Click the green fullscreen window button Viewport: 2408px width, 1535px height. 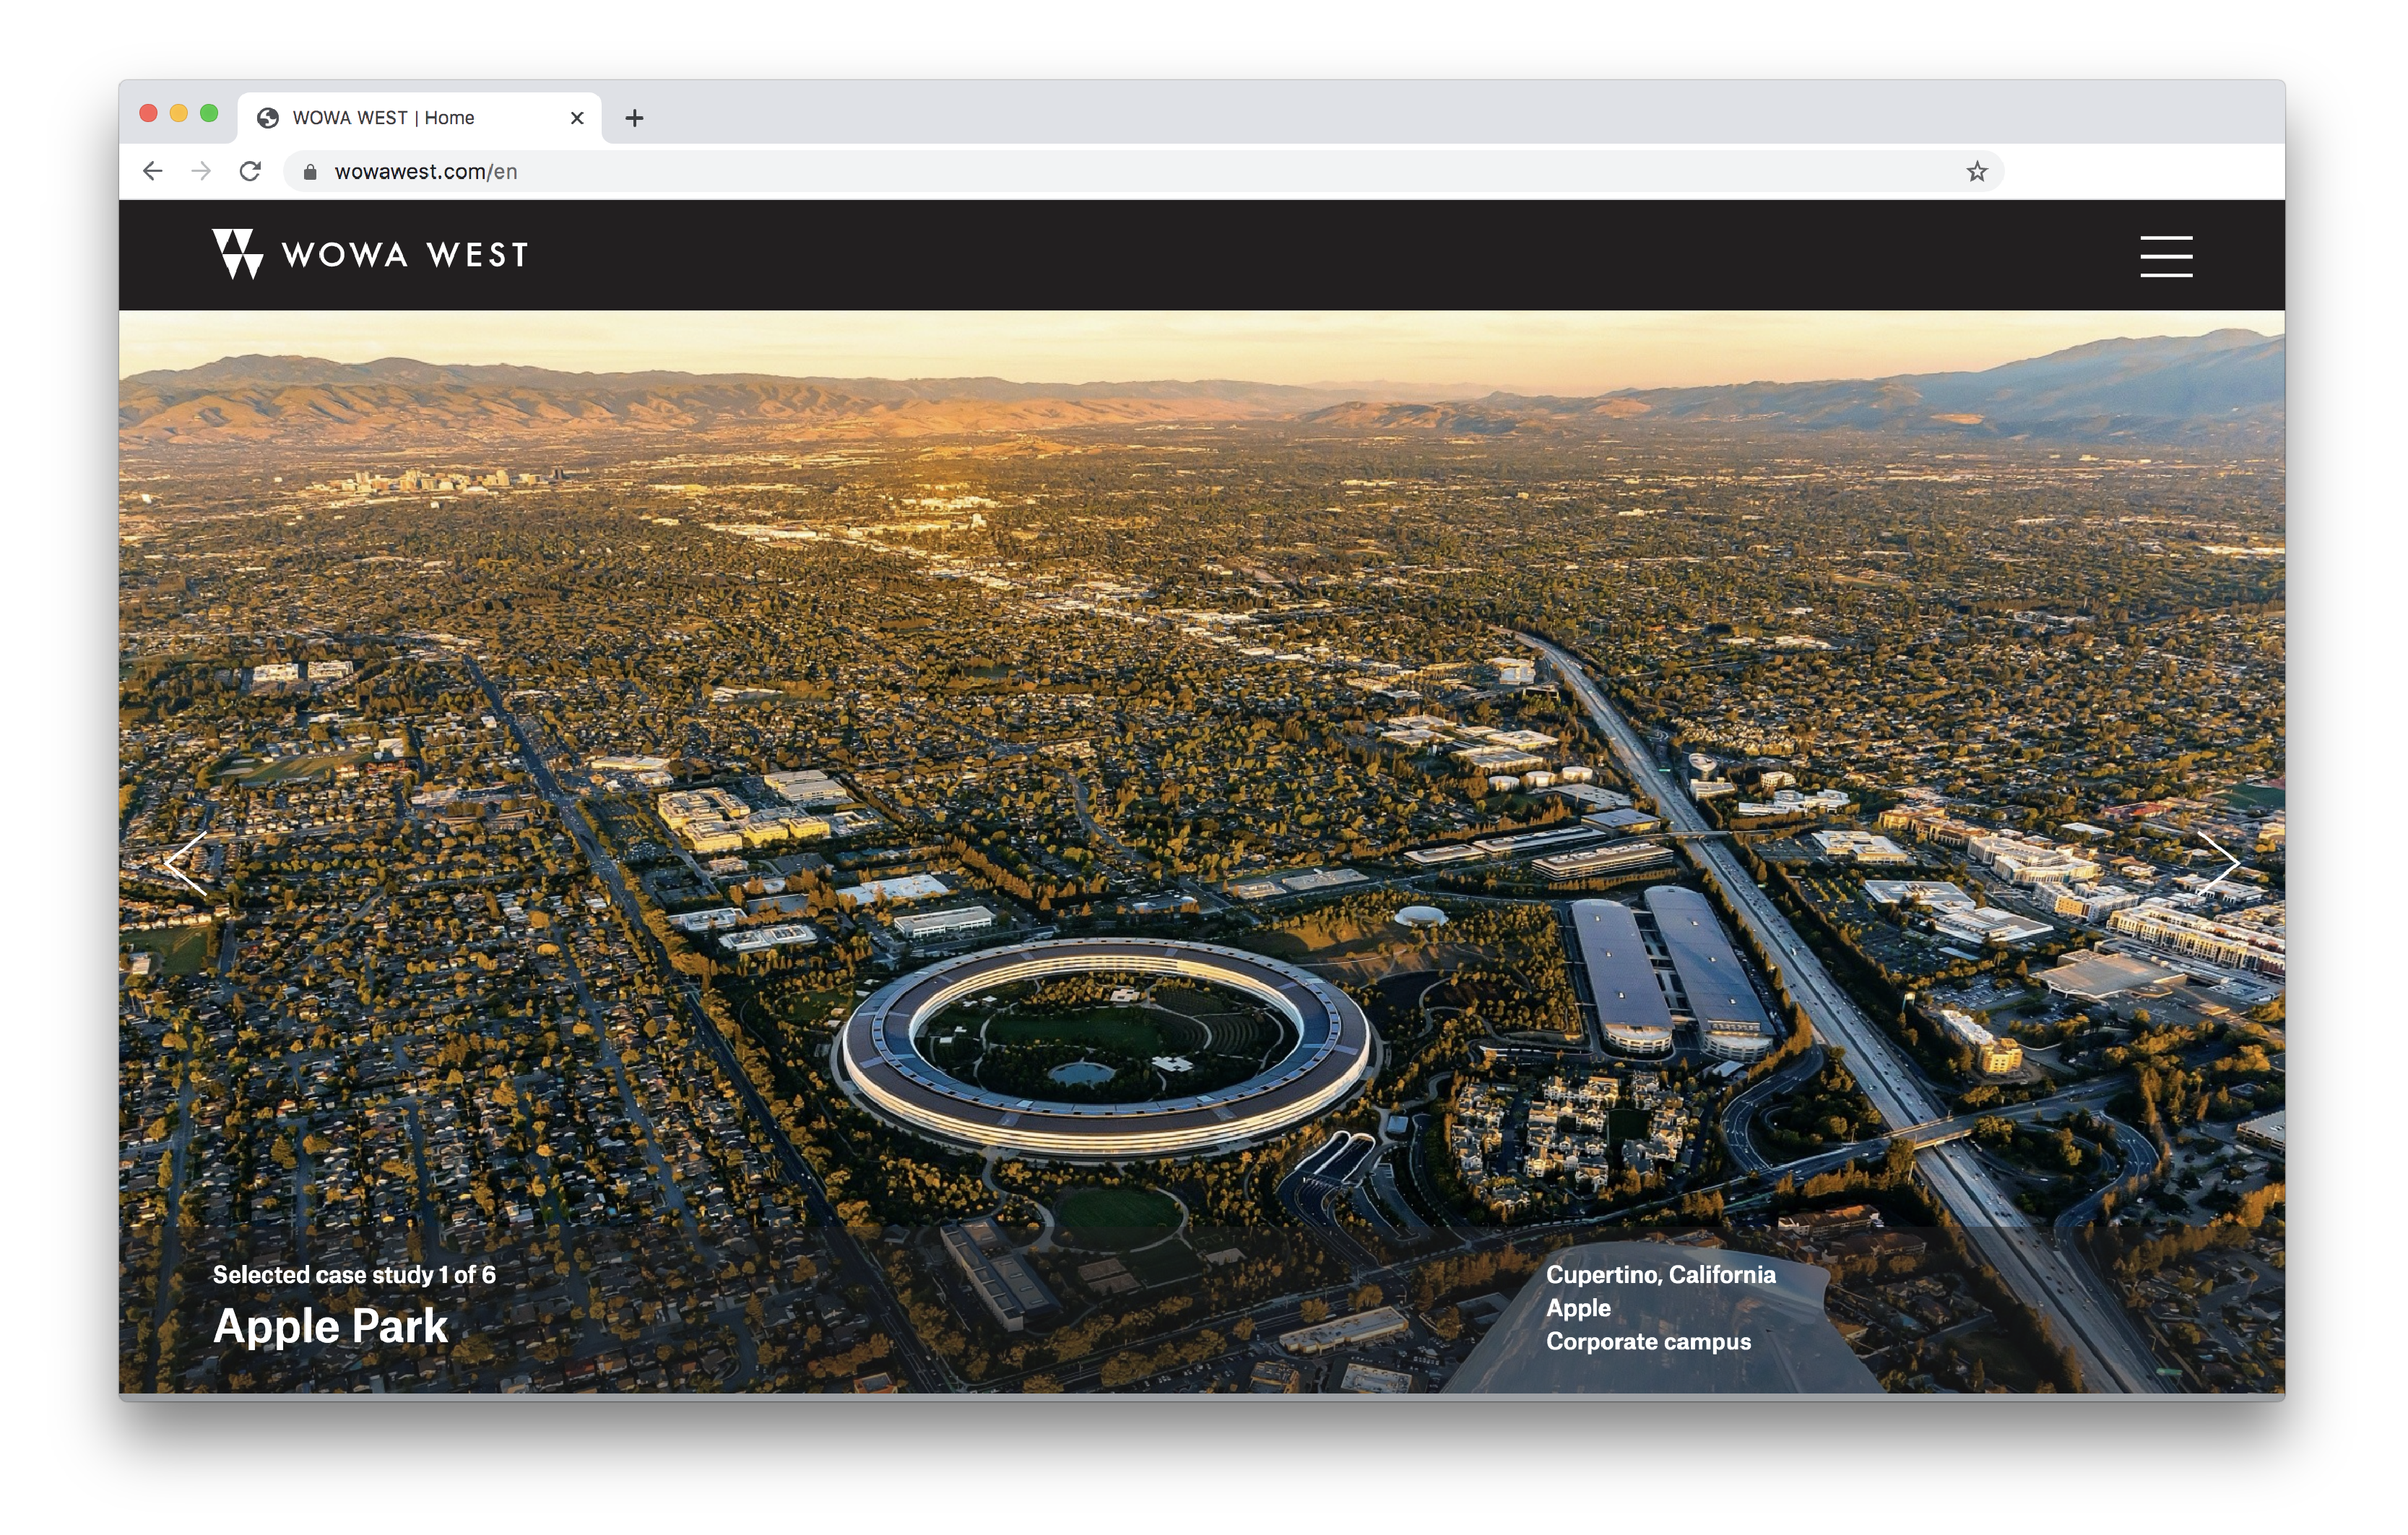pos(209,113)
